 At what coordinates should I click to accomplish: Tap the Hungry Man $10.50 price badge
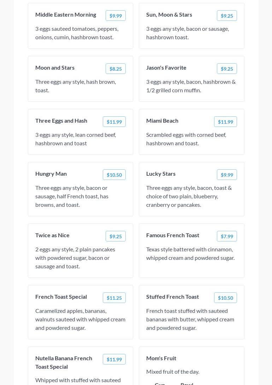coord(114,175)
